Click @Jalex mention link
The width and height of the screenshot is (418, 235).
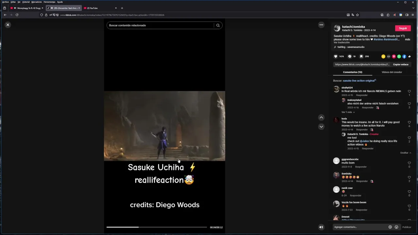point(364,141)
